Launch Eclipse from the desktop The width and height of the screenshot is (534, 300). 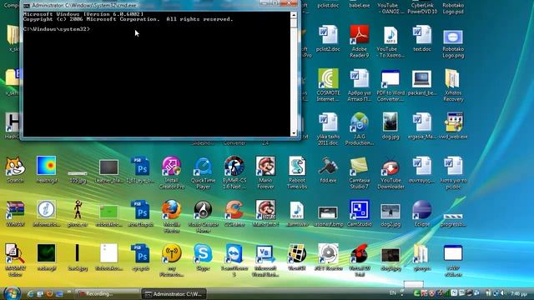tap(422, 213)
